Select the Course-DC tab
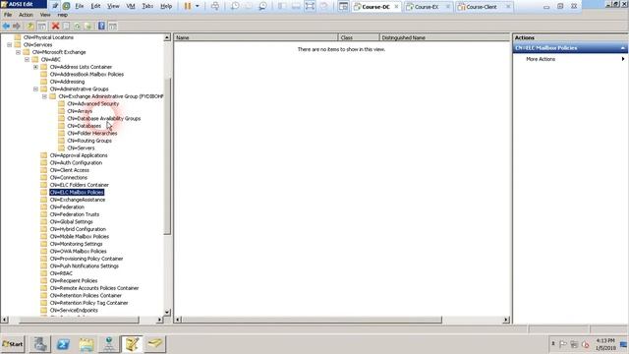Viewport: 629px width, 354px height. 375,7
